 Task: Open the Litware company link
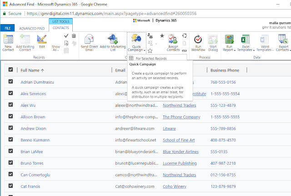pyautogui.click(x=169, y=128)
